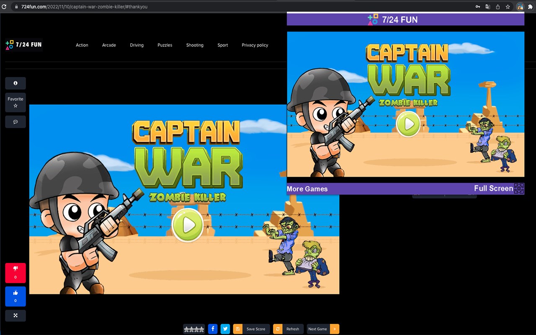View site information with the lock icon
The image size is (536, 335).
coord(16,7)
